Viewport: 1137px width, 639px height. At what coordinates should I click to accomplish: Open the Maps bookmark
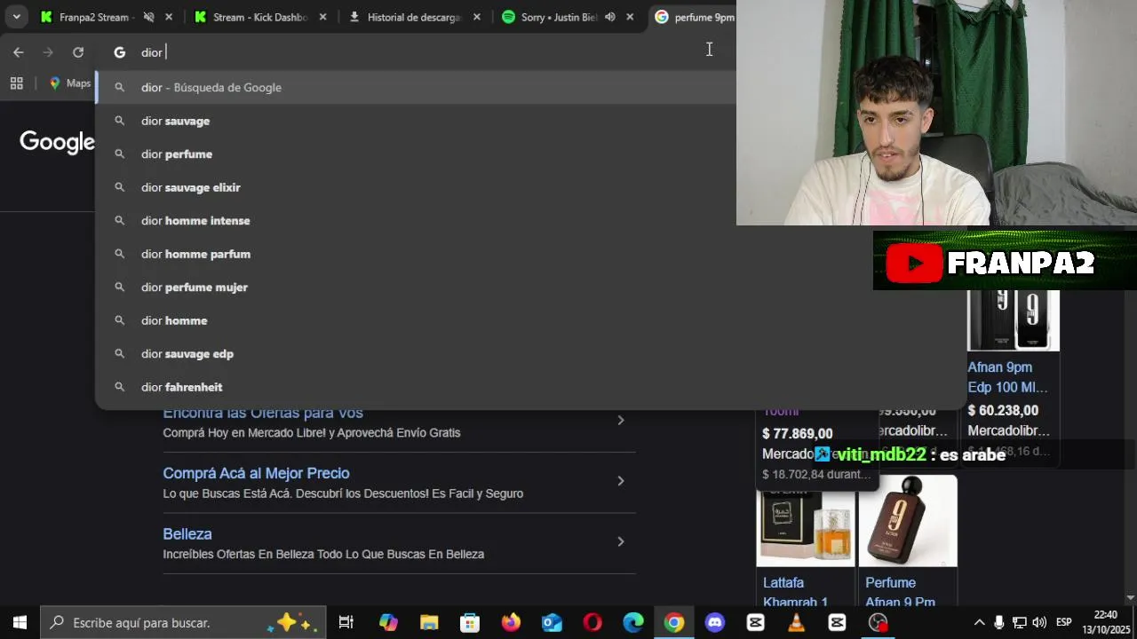click(70, 83)
